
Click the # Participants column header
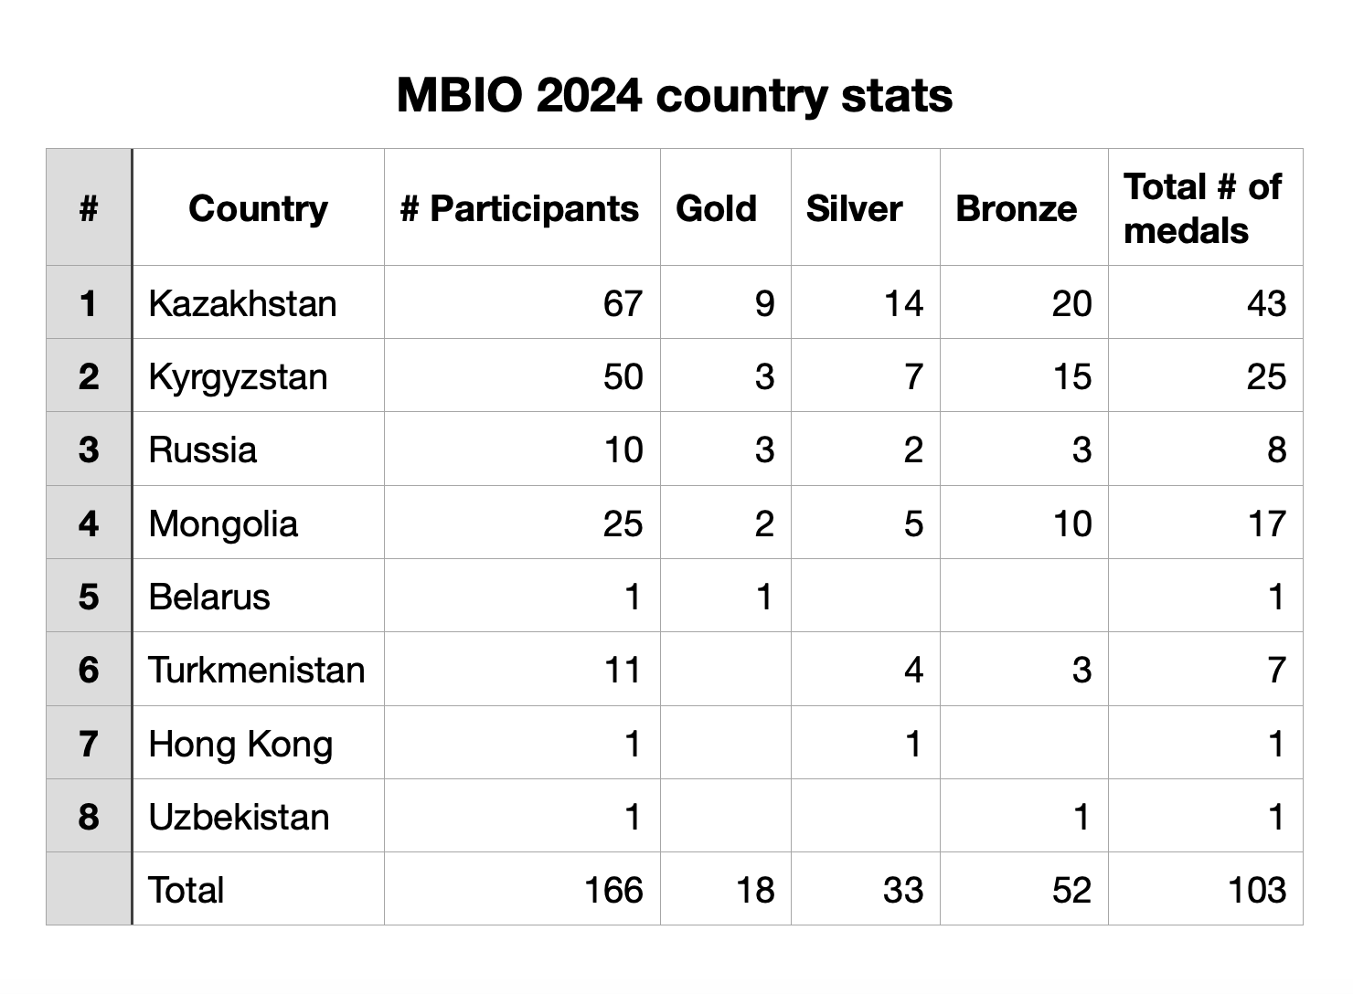click(519, 208)
